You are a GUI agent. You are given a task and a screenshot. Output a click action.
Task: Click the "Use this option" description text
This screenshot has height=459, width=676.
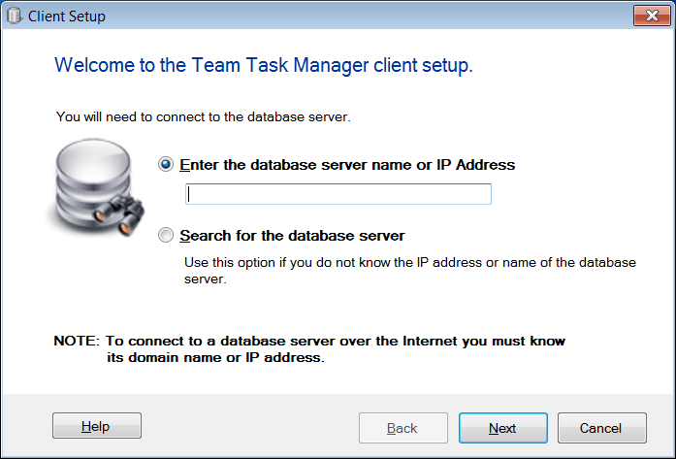[x=409, y=263]
